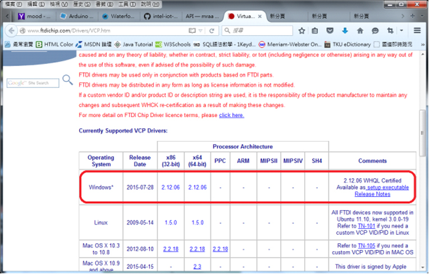Download Mac OS X 10.9 driver 2.3
429x274 pixels.
(x=197, y=267)
